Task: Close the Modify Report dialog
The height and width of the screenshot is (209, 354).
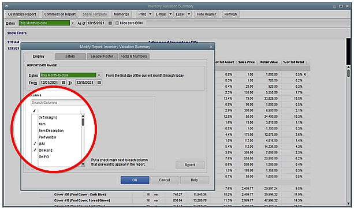Action: click(x=211, y=47)
